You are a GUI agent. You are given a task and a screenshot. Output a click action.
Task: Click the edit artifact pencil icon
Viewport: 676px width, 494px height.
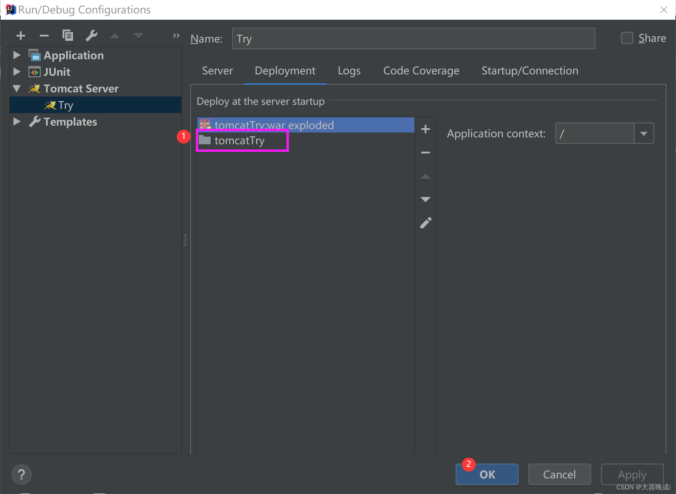426,223
